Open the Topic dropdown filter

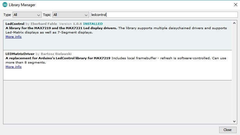click(70, 15)
